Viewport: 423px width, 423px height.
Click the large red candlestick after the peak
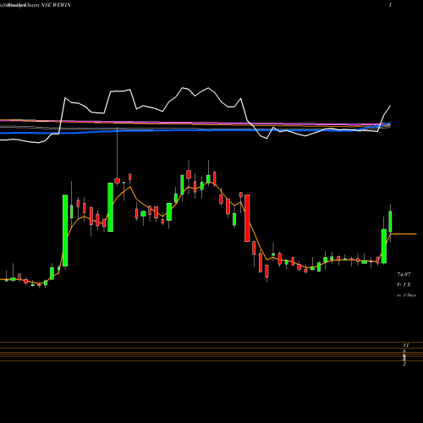247,218
